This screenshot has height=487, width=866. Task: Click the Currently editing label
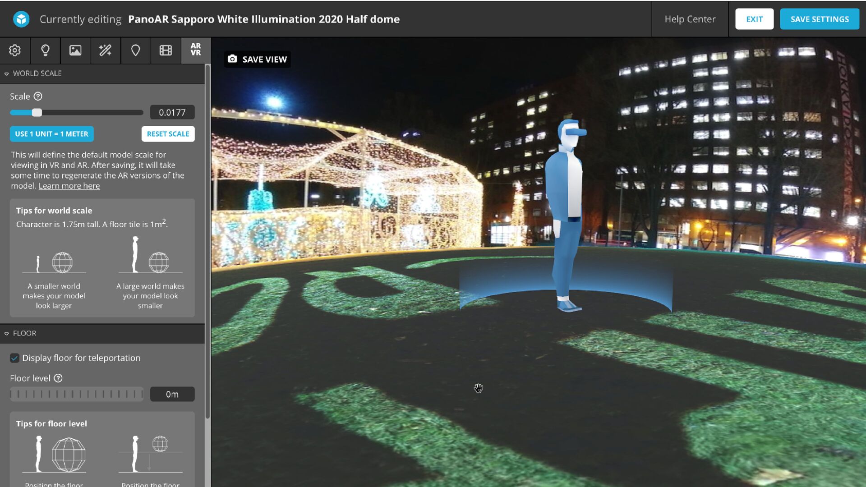pos(80,19)
